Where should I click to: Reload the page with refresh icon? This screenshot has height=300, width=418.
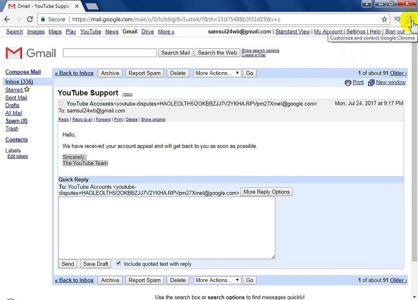point(30,19)
